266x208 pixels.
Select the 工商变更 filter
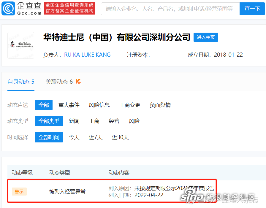(x=130, y=105)
